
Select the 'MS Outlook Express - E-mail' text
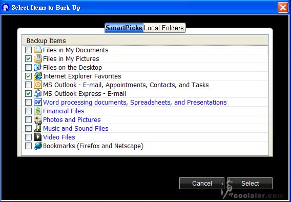(x=85, y=94)
